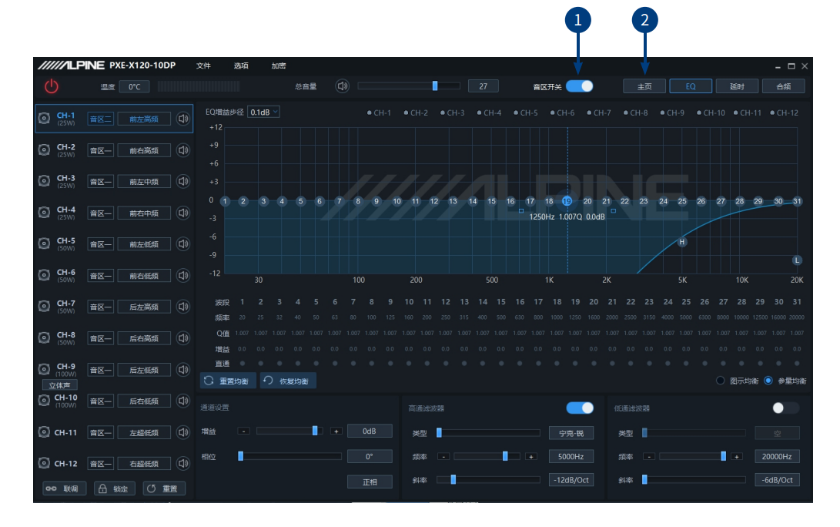
Task: Open CH-1 前左高频 speaker type selector
Action: [144, 119]
